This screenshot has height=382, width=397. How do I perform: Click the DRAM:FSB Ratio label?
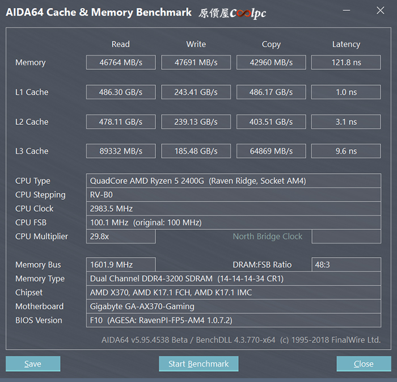[262, 265]
